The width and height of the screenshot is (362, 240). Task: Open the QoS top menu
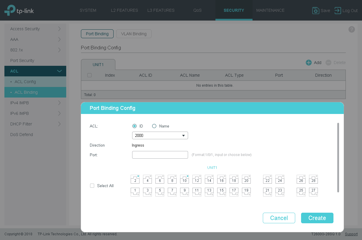pos(197,10)
